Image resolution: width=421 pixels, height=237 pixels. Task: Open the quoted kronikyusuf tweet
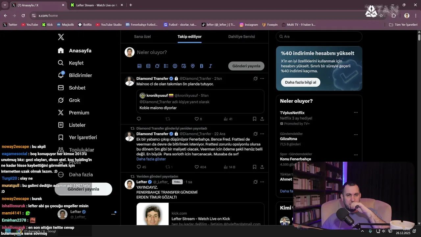coord(201,101)
